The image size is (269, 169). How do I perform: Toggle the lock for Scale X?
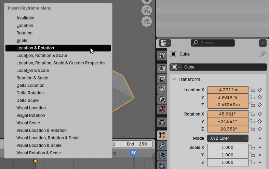tap(252, 147)
